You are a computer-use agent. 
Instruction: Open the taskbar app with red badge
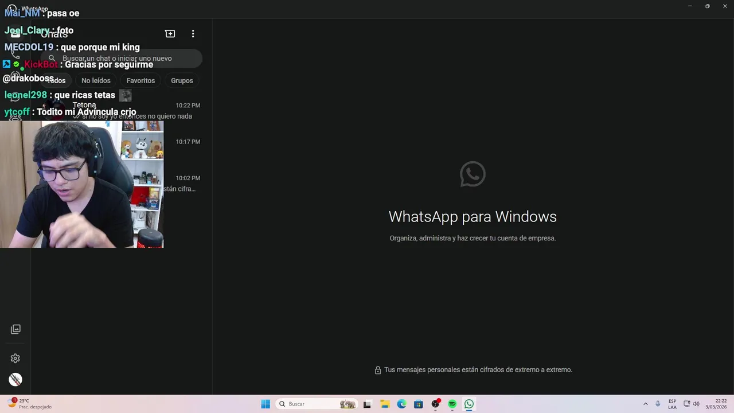point(436,404)
